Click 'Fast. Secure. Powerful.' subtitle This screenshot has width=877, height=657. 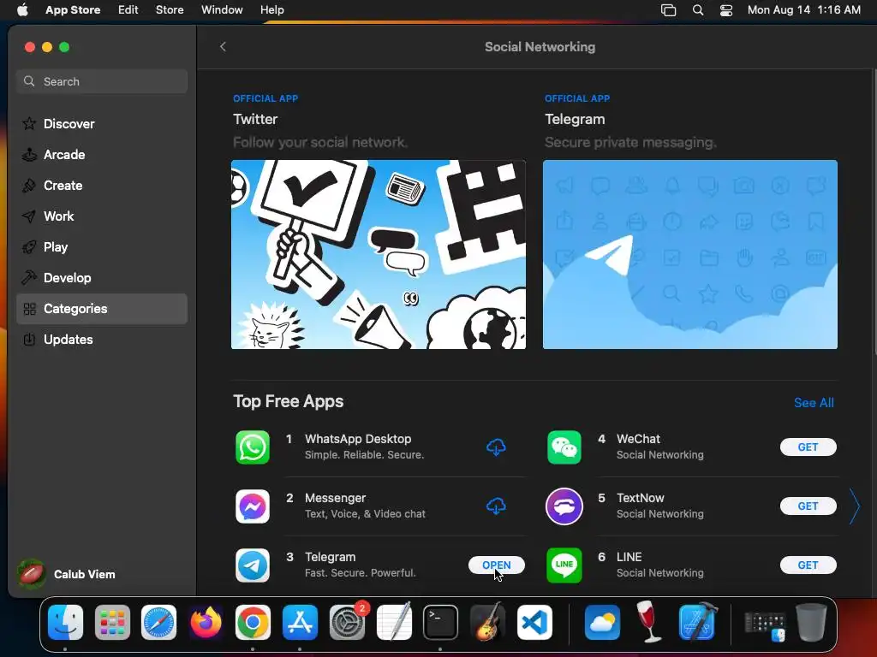pyautogui.click(x=361, y=573)
